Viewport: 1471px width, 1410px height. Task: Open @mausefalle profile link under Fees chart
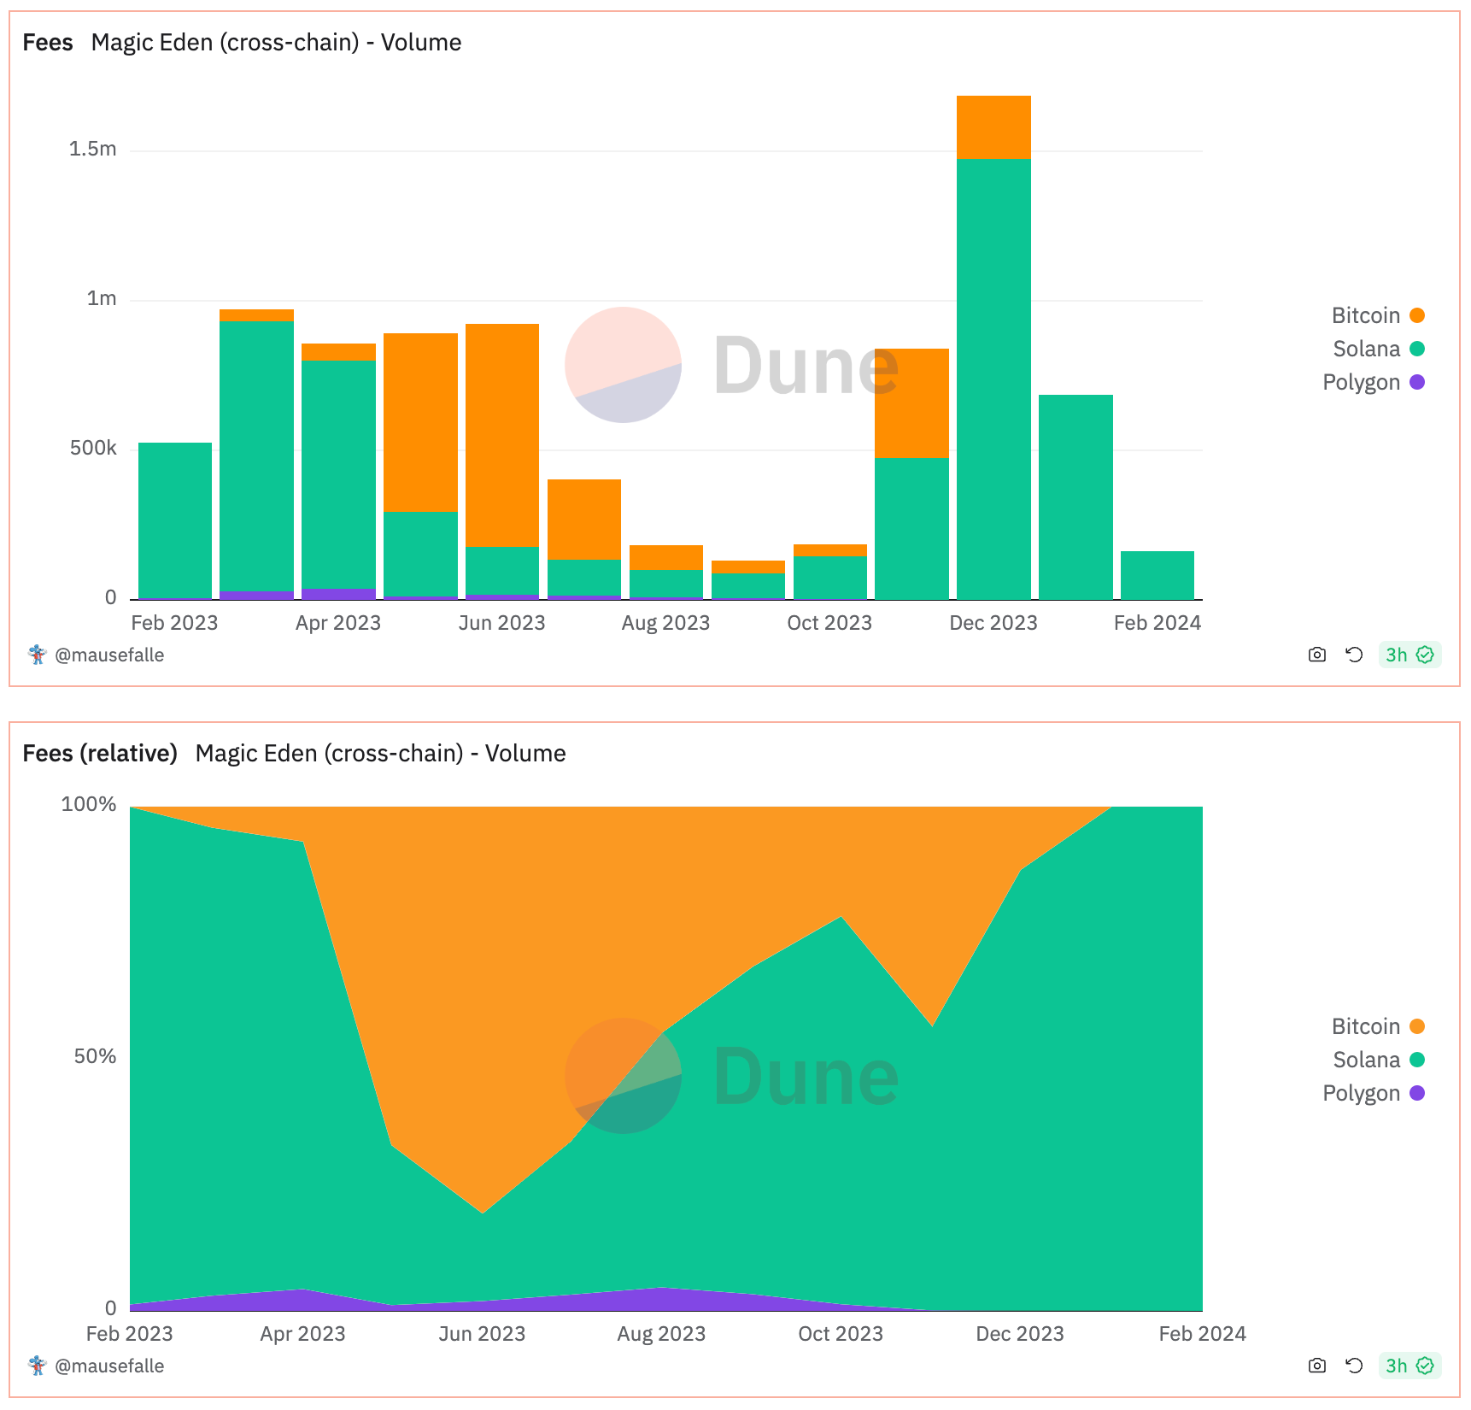109,655
